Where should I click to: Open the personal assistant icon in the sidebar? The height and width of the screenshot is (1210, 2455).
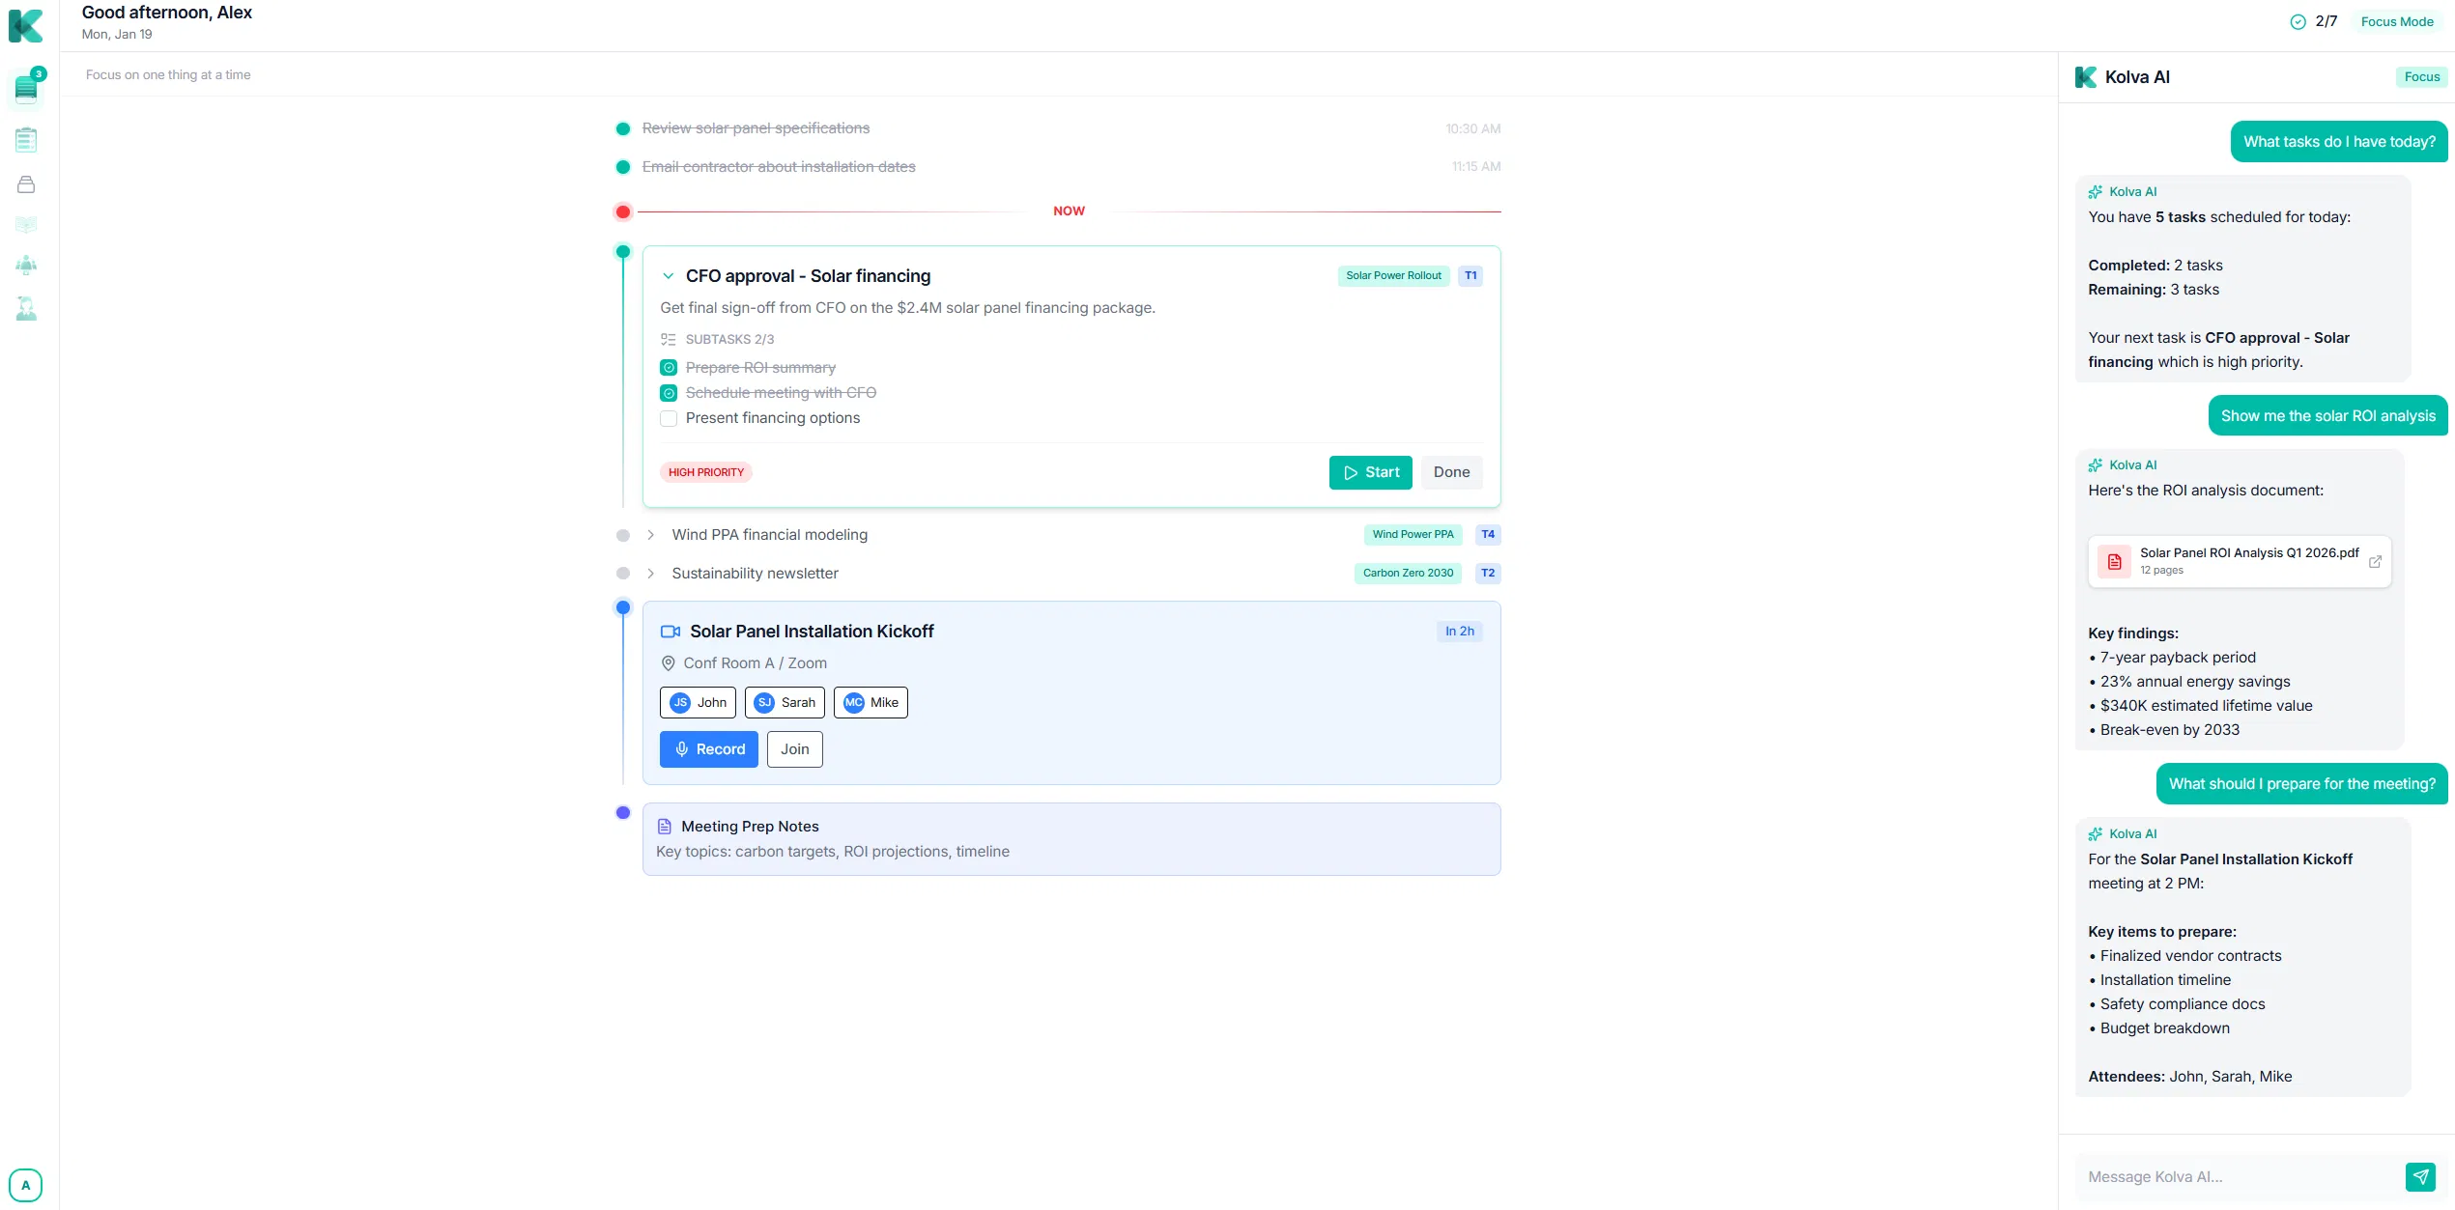click(x=26, y=308)
